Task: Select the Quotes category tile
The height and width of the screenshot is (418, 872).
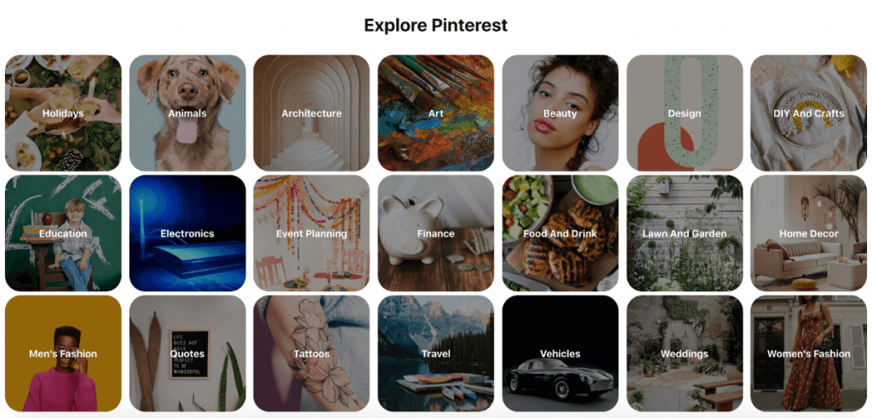Action: (187, 353)
